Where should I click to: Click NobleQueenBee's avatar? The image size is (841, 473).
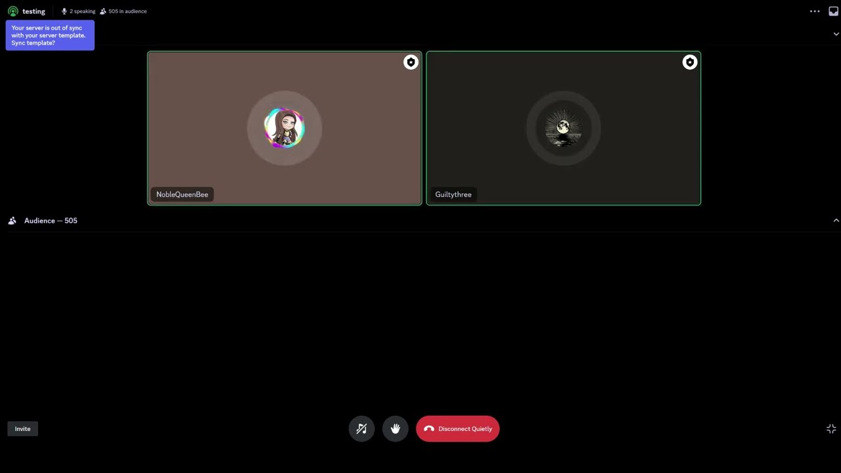point(284,128)
